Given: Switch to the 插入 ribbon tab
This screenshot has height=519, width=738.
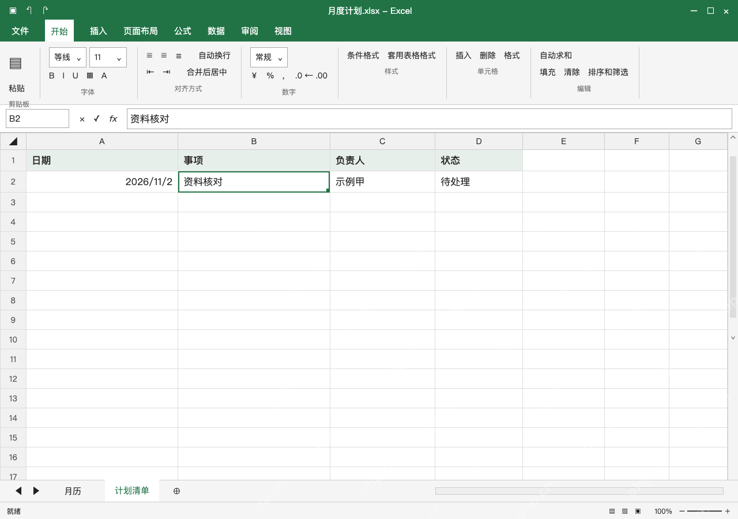Looking at the screenshot, I should 99,31.
